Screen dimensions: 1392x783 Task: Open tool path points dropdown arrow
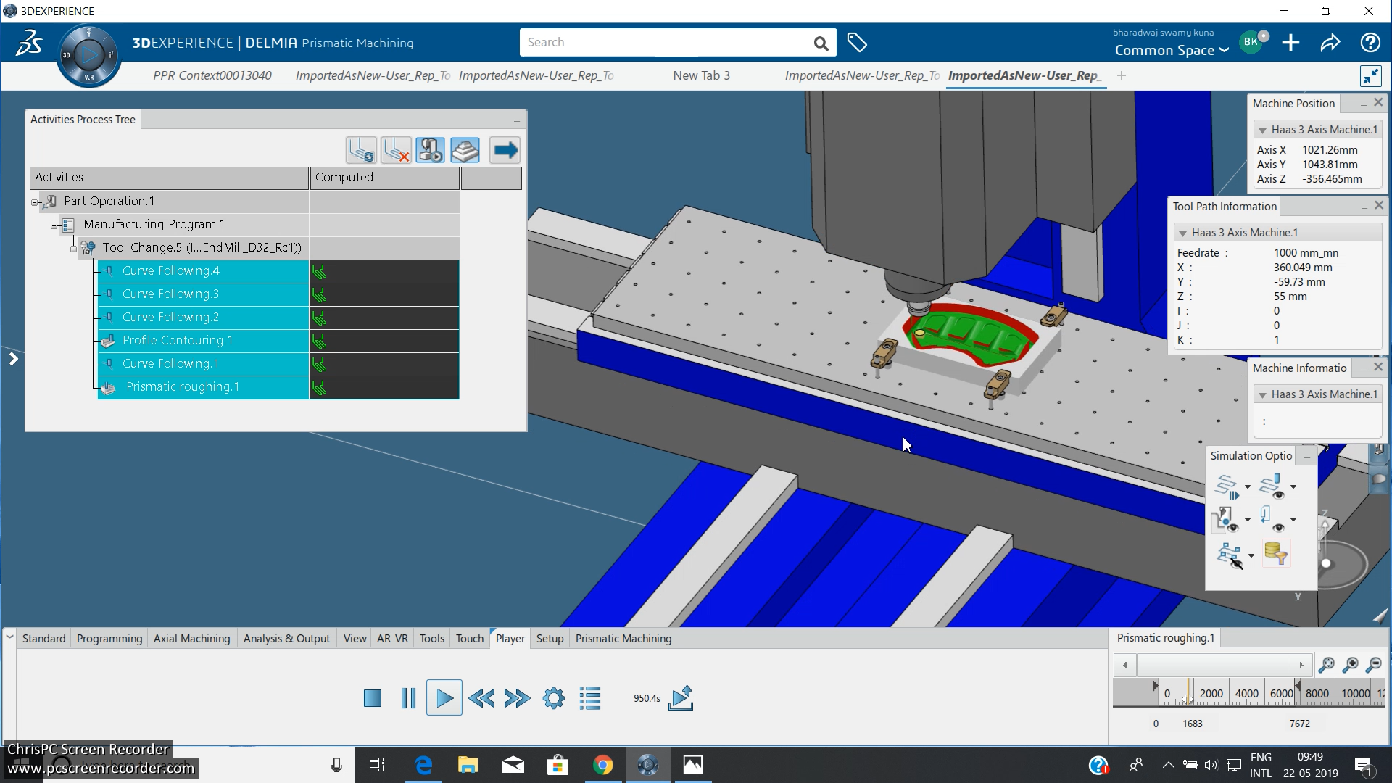pos(1251,556)
